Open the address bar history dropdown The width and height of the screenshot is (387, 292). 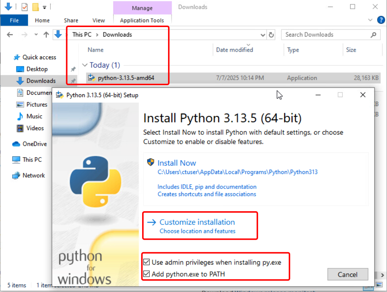tap(262, 34)
